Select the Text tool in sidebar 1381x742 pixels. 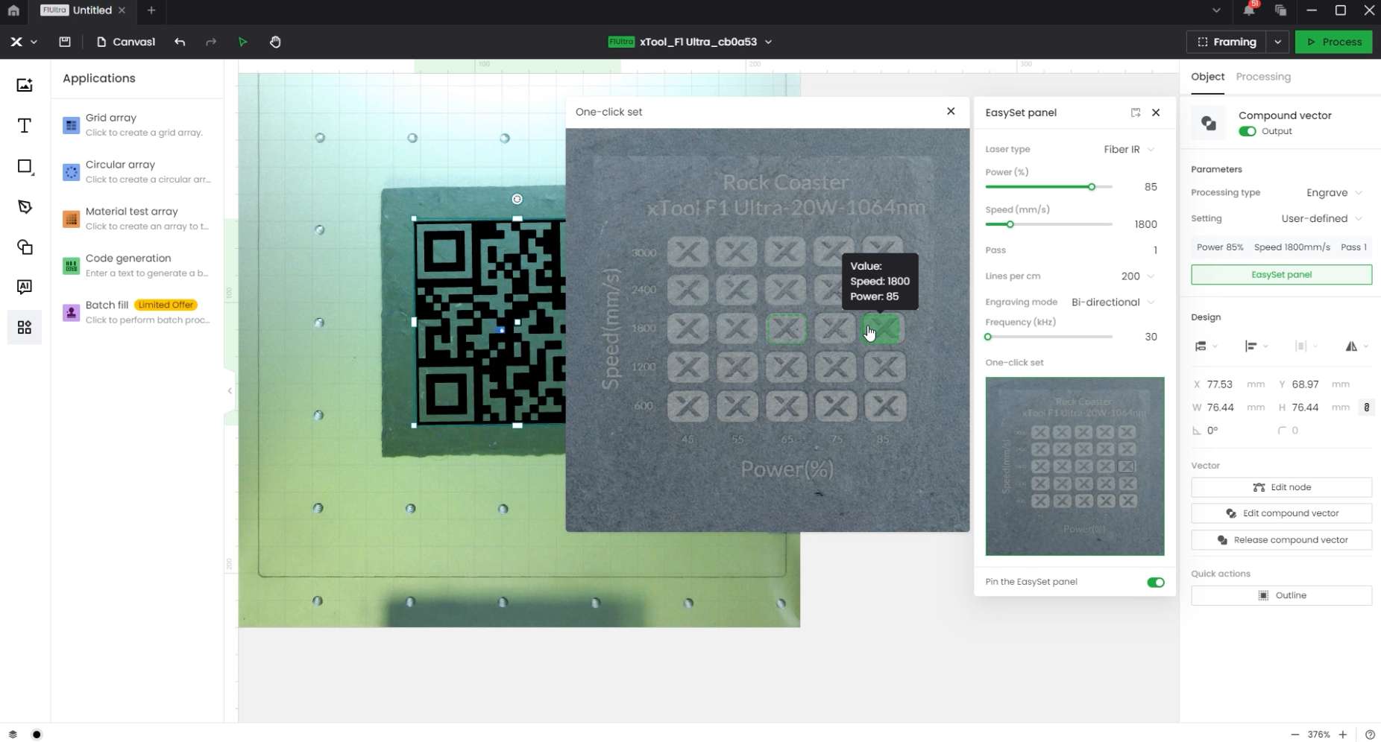[25, 125]
